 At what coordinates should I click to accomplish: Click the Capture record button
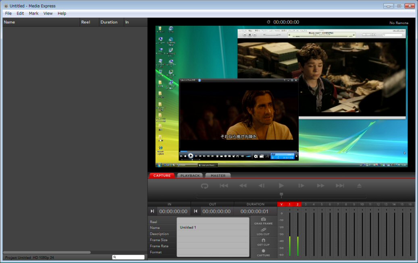tap(263, 253)
